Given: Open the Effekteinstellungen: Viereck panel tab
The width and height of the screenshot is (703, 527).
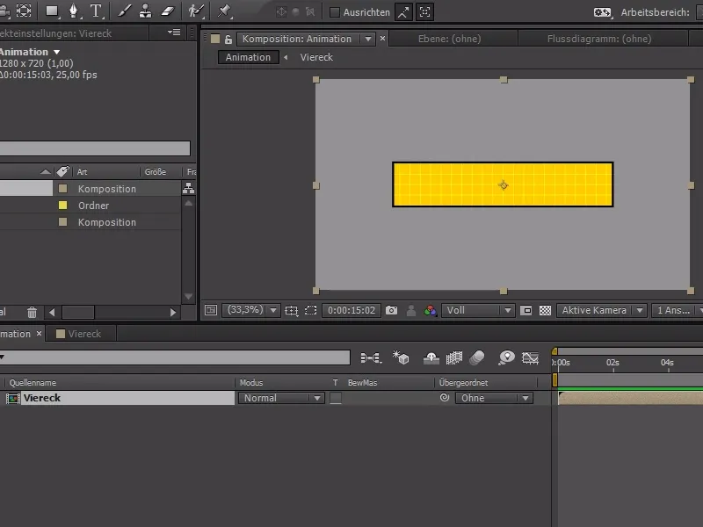Looking at the screenshot, I should point(55,33).
